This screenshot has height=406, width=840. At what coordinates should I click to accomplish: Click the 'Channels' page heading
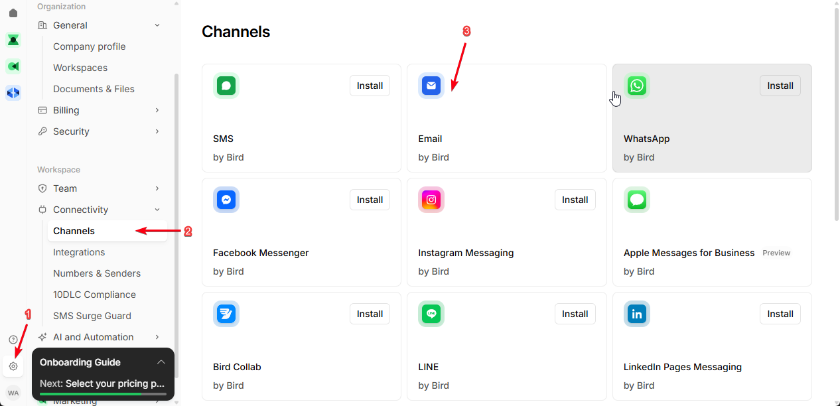click(x=236, y=32)
